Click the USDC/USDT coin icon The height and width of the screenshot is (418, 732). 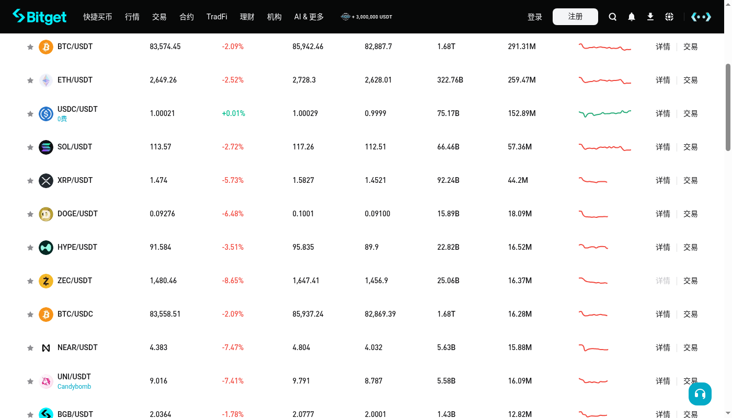coord(46,113)
